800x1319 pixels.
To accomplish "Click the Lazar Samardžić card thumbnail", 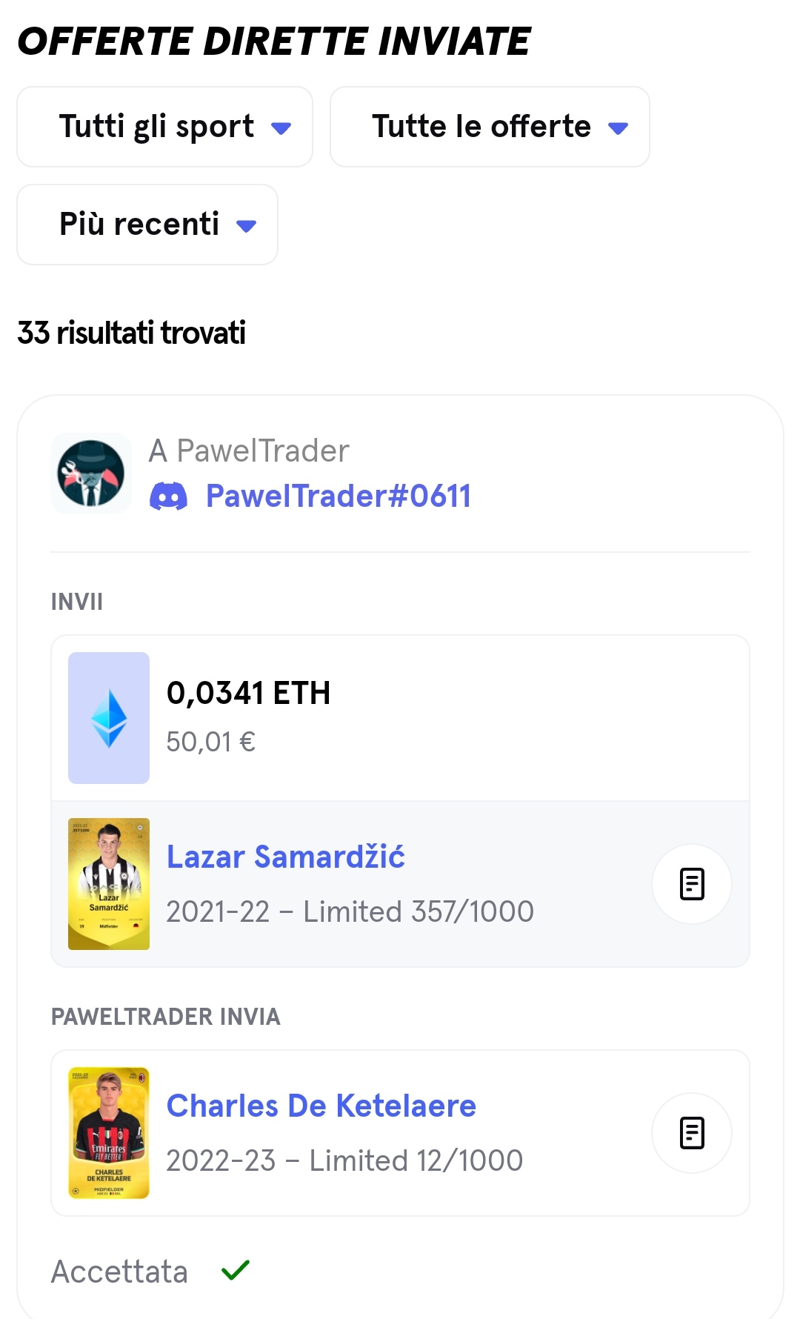I will (109, 883).
